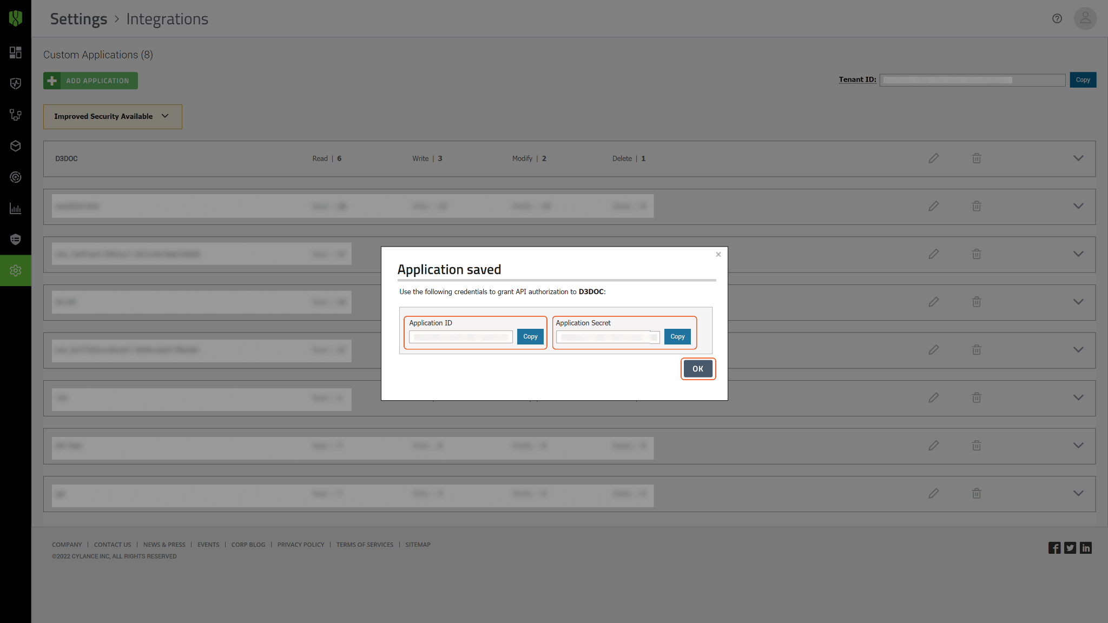Open the Privacy Policy footer link
Screen dimensions: 1108x623
pyautogui.click(x=300, y=545)
